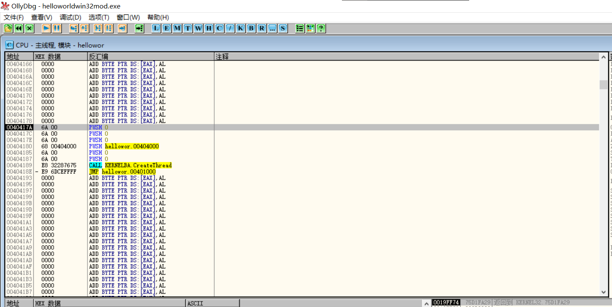This screenshot has height=307, width=612.
Task: Click the 注释 column header
Action: pyautogui.click(x=407, y=57)
